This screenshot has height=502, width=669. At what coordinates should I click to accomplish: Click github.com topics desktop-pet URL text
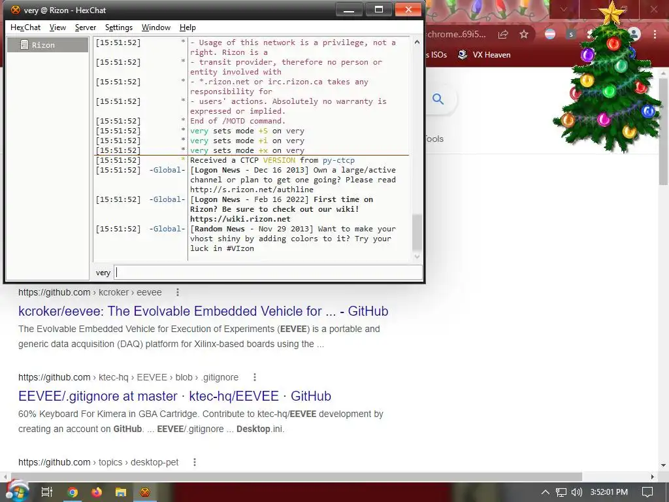98,462
